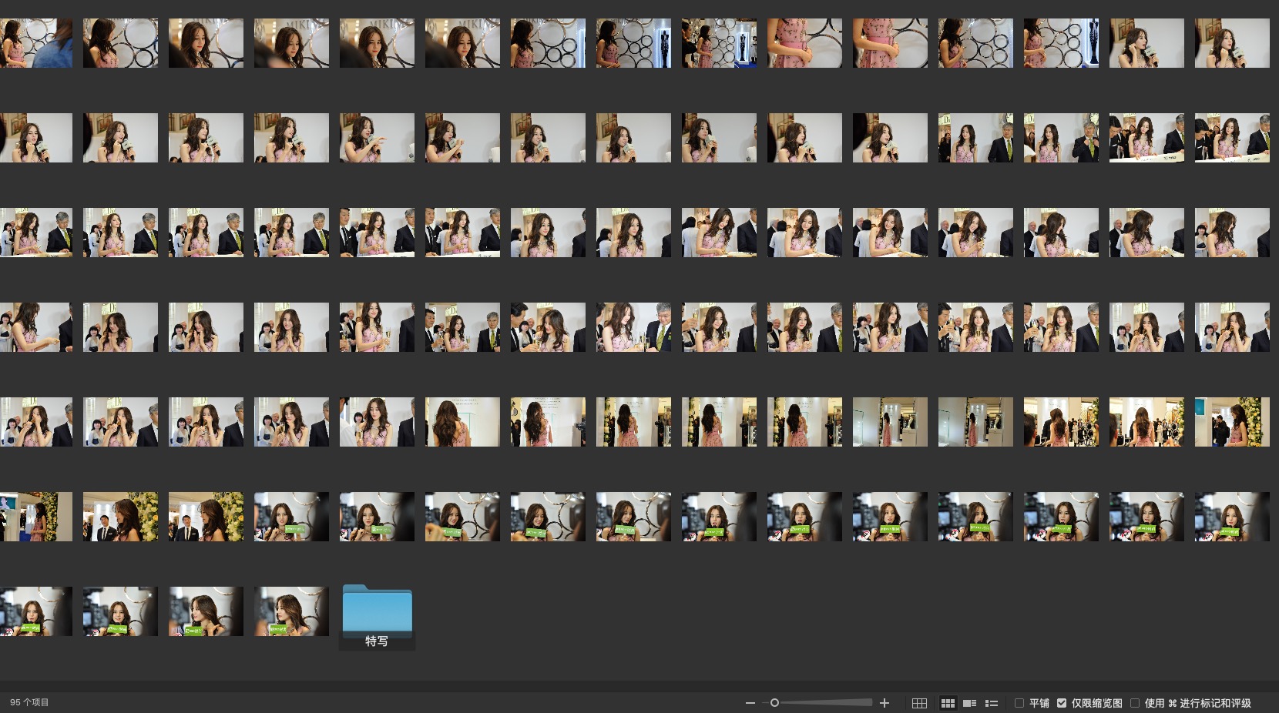The width and height of the screenshot is (1279, 713).
Task: Select the photo just left of 特写 folder
Action: click(291, 611)
